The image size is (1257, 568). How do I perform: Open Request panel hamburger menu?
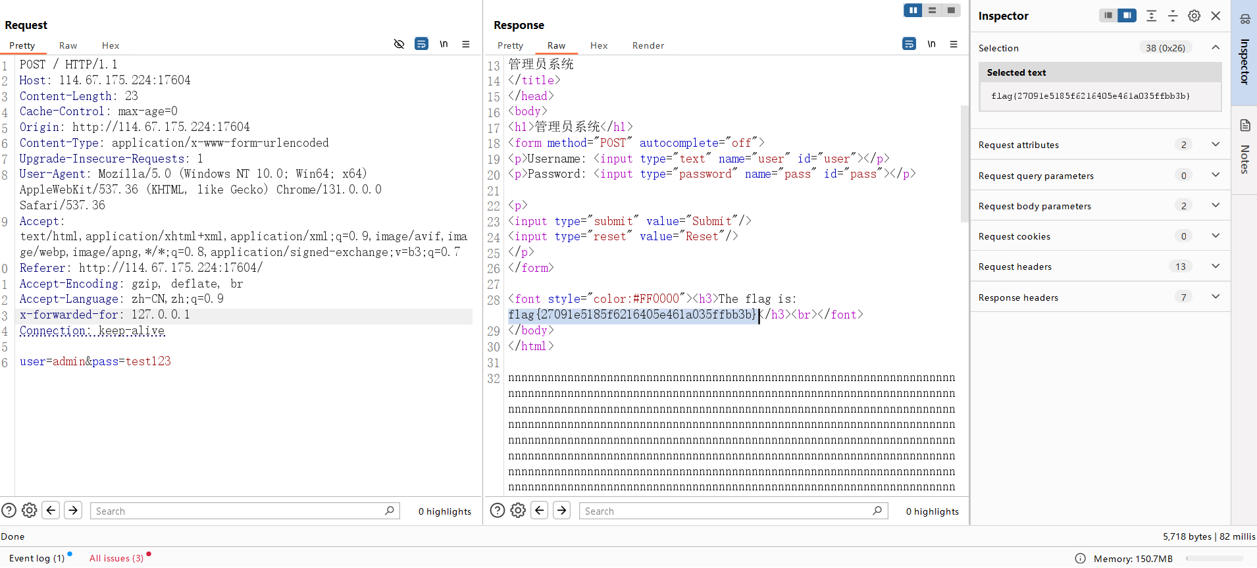466,44
